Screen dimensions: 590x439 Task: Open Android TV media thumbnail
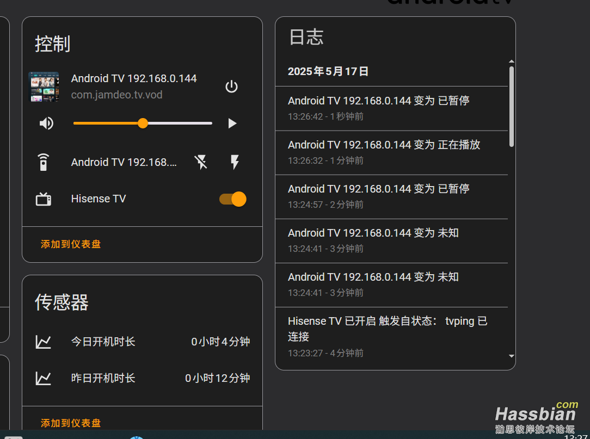44,86
